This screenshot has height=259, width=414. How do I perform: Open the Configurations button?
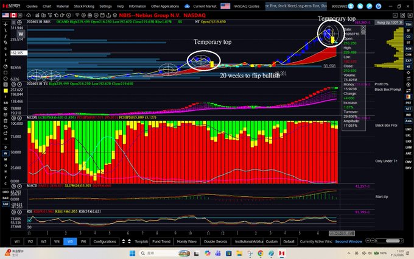point(105,241)
